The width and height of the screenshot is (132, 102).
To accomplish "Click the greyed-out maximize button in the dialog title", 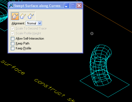I will point(73,6).
